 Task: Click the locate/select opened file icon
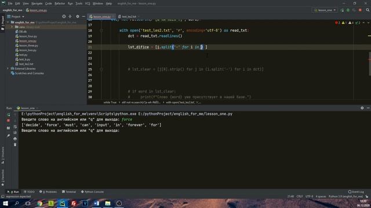click(x=64, y=17)
